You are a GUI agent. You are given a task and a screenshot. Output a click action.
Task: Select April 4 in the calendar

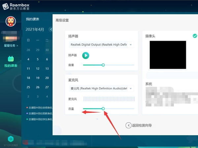click(28, 60)
